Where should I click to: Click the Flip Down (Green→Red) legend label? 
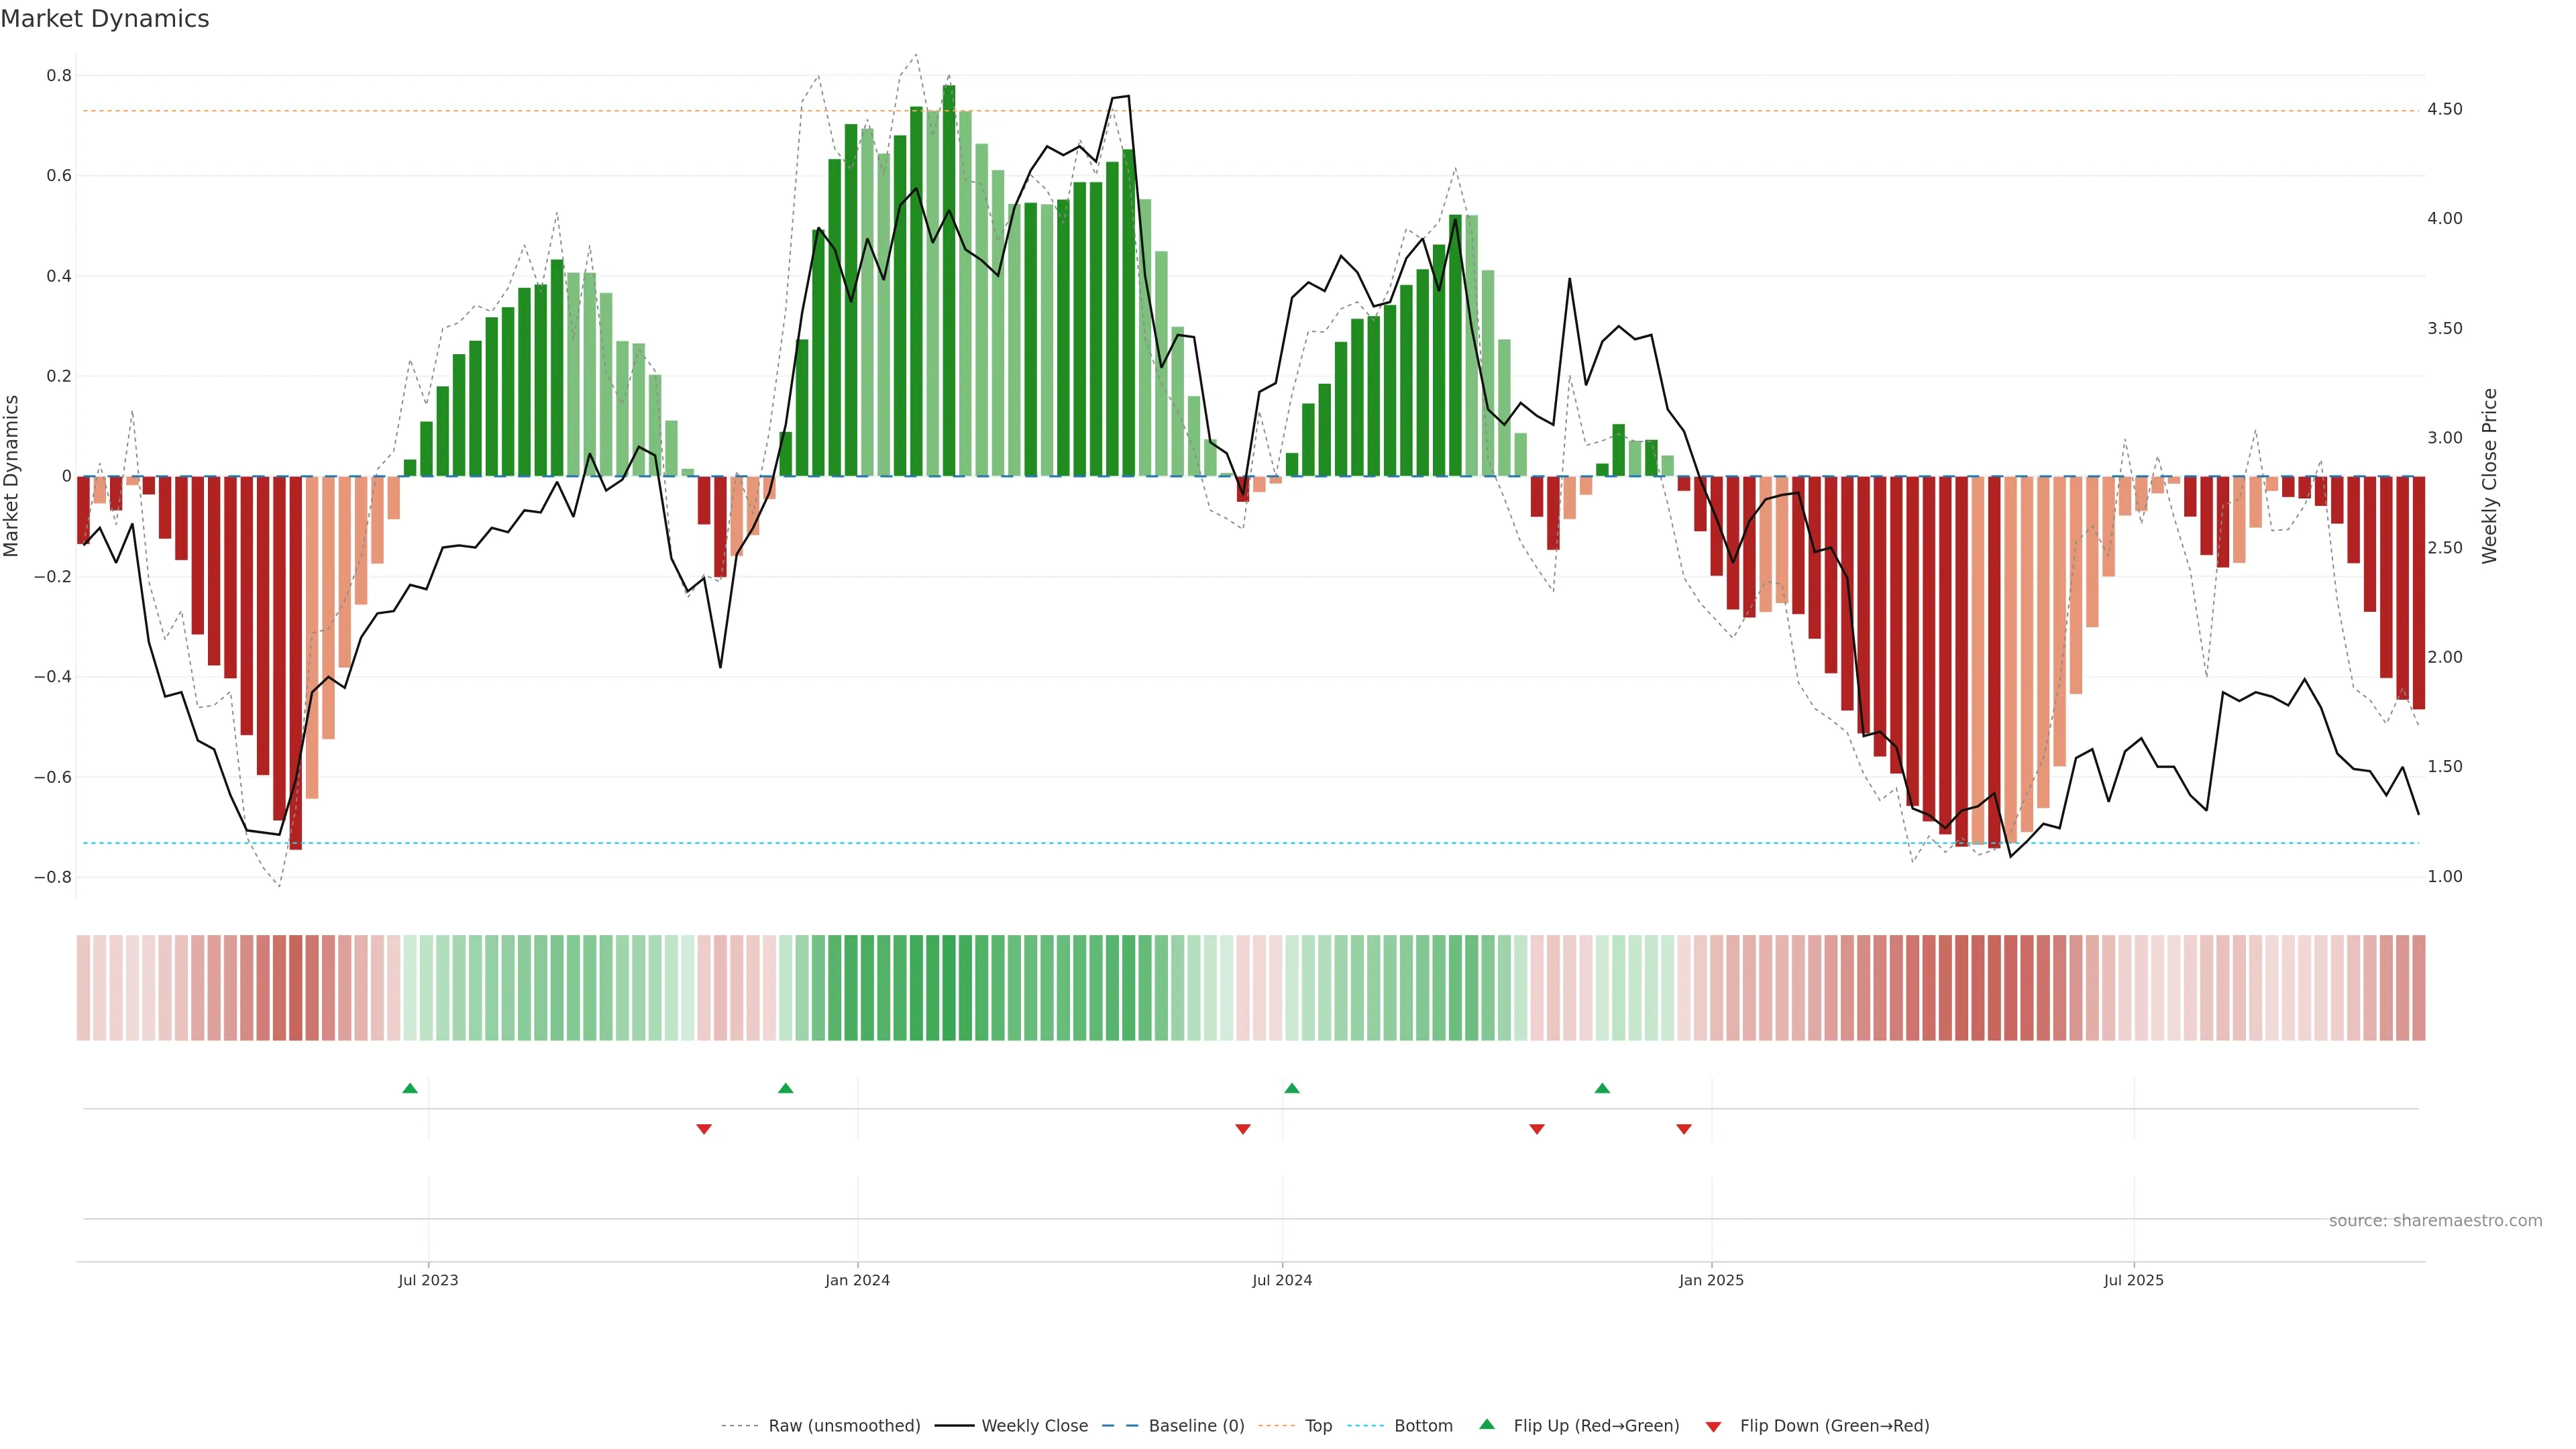1834,1426
